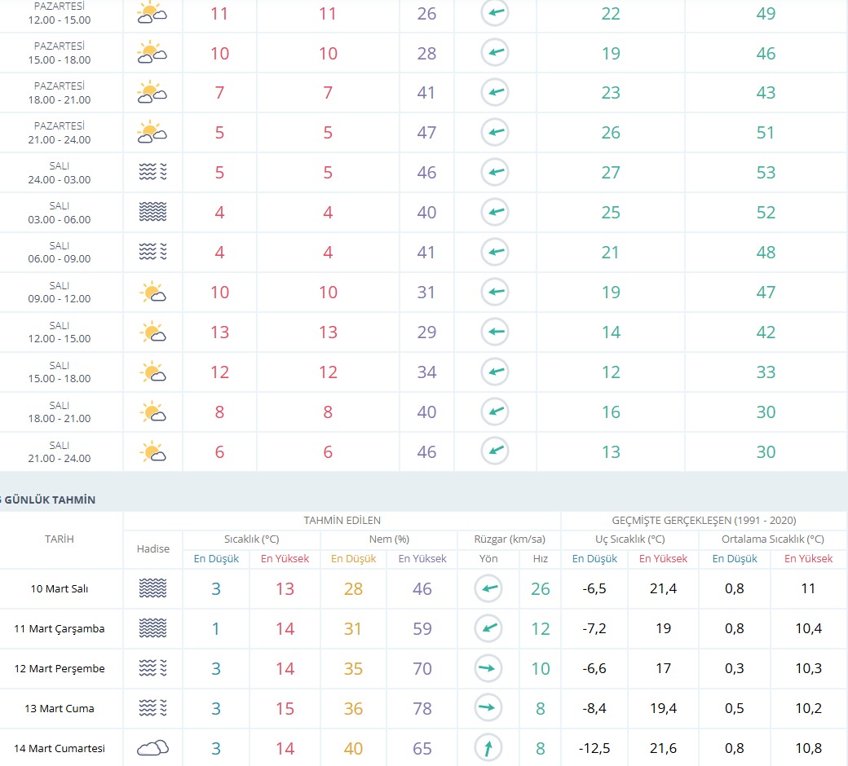The height and width of the screenshot is (766, 848).
Task: Click the haze icon for 13 Mart Cuma
Action: point(152,708)
